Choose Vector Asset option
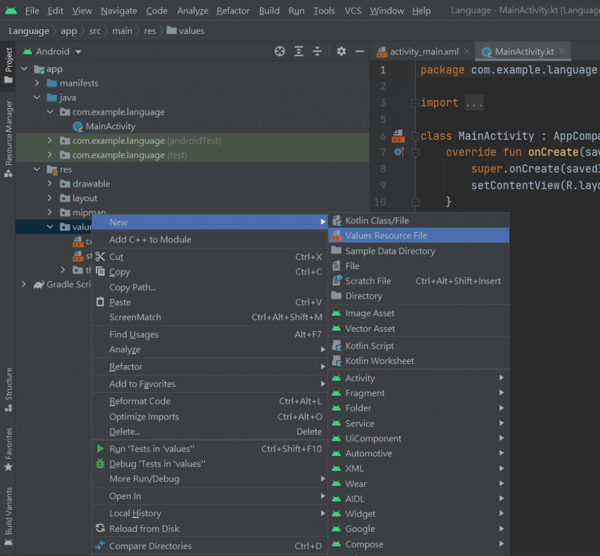The image size is (600, 556). tap(418, 329)
